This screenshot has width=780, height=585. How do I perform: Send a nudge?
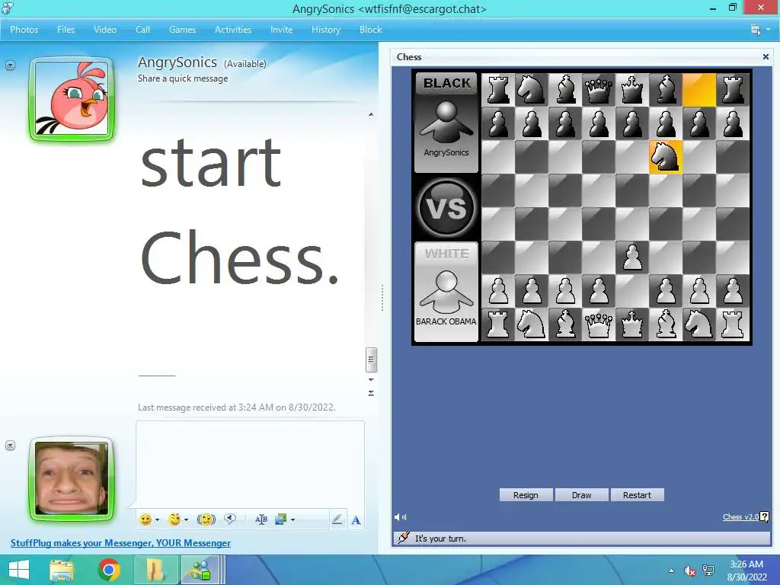pyautogui.click(x=206, y=519)
